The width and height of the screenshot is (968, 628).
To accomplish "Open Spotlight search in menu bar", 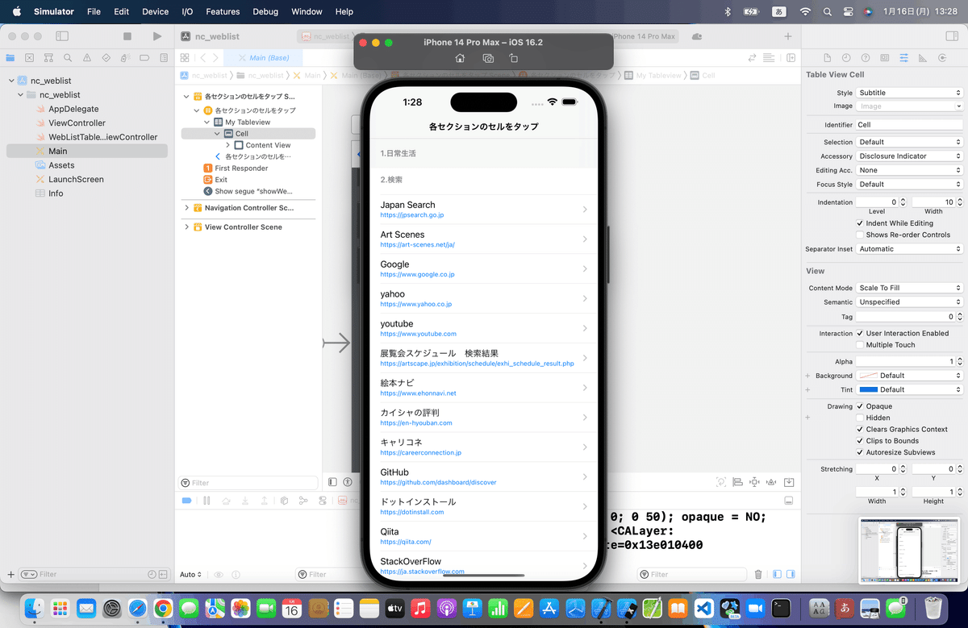I will pos(828,12).
